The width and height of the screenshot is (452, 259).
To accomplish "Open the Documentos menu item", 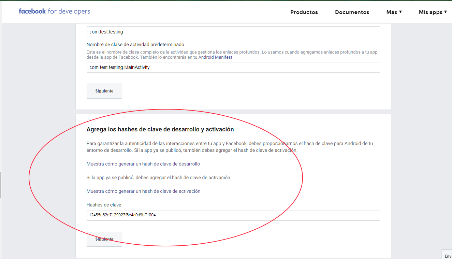I will click(x=352, y=12).
